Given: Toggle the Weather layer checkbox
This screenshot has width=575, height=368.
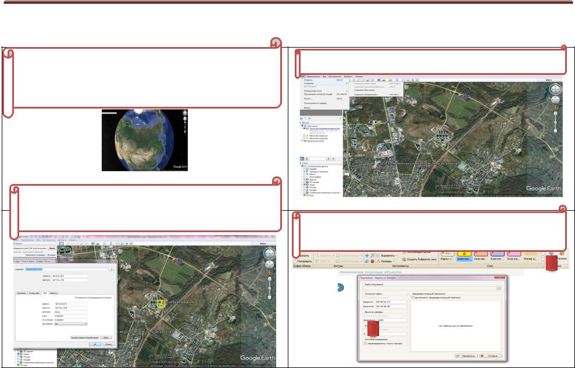Looking at the screenshot, I should pyautogui.click(x=305, y=187).
